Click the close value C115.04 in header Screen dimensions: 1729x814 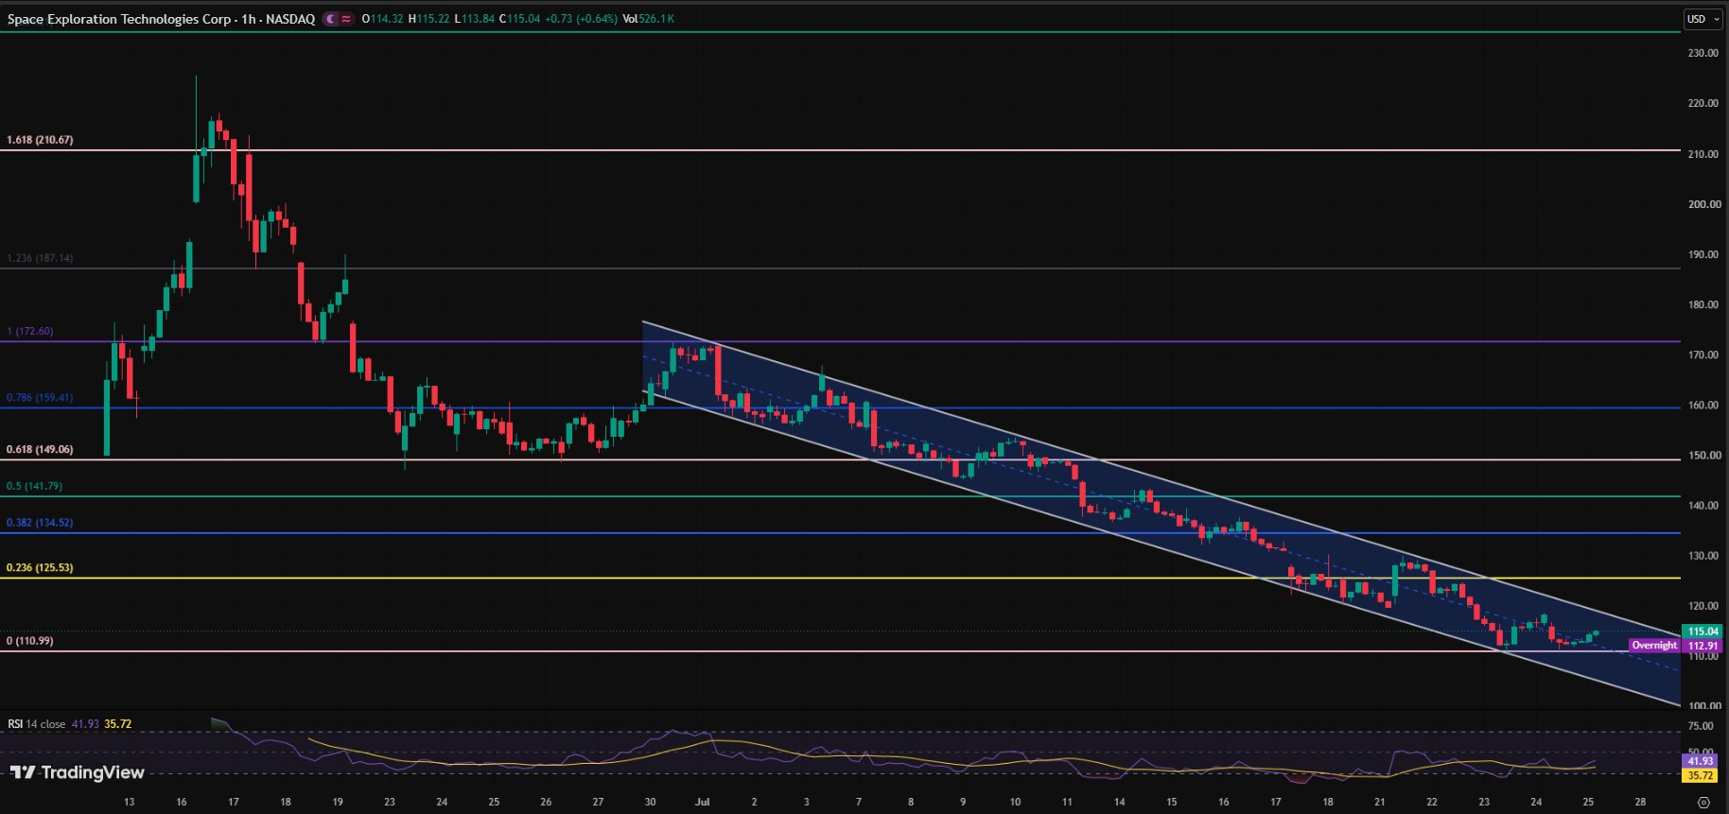pyautogui.click(x=519, y=19)
